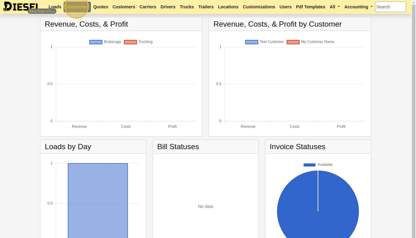Open the Quotes nav link

[101, 7]
